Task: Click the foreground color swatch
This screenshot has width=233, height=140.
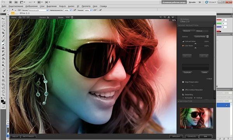Action: pos(2,101)
